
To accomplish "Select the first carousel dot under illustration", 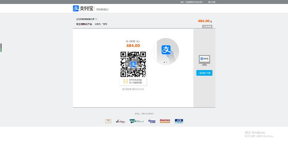I will click(164, 62).
